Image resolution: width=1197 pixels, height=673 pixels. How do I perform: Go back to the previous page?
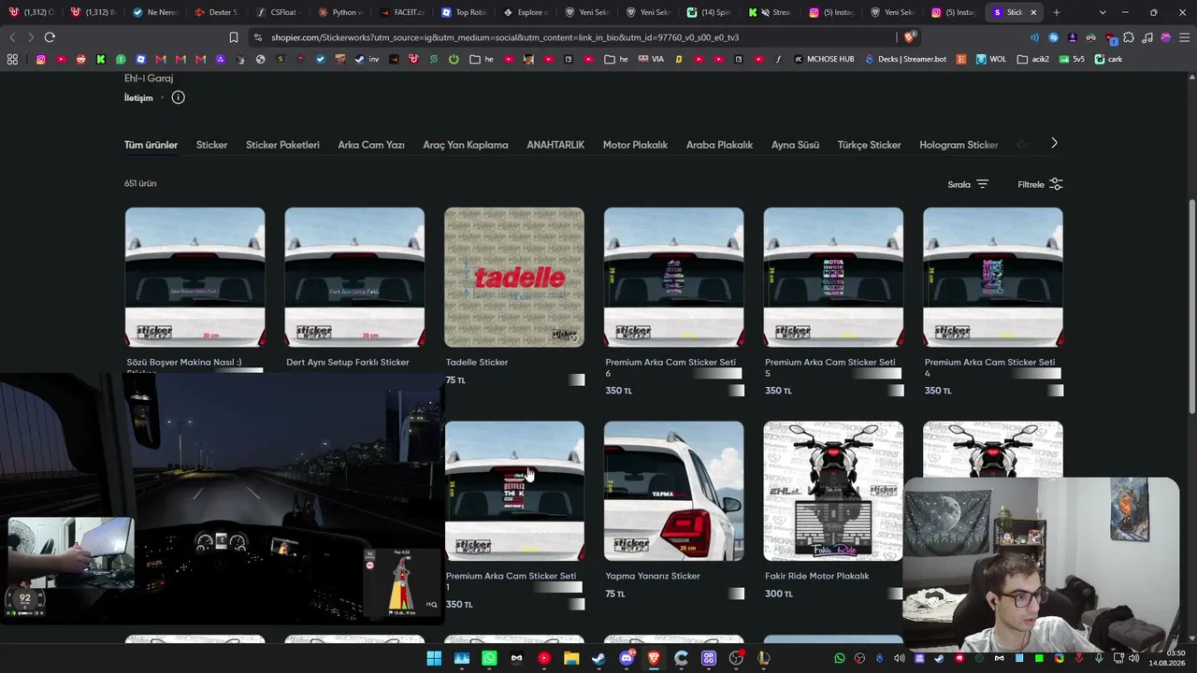[x=12, y=37]
